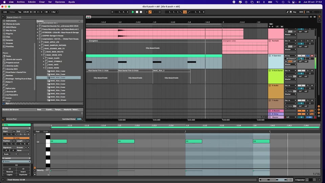Click the Legato button
Viewport: 325px width, 183px height.
[x=9, y=175]
